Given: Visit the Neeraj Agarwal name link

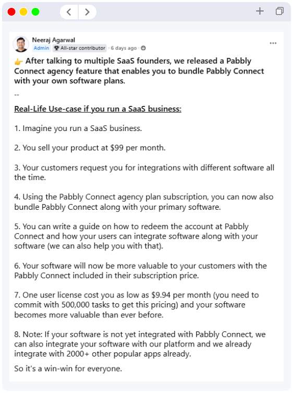Looking at the screenshot, I should [x=54, y=40].
